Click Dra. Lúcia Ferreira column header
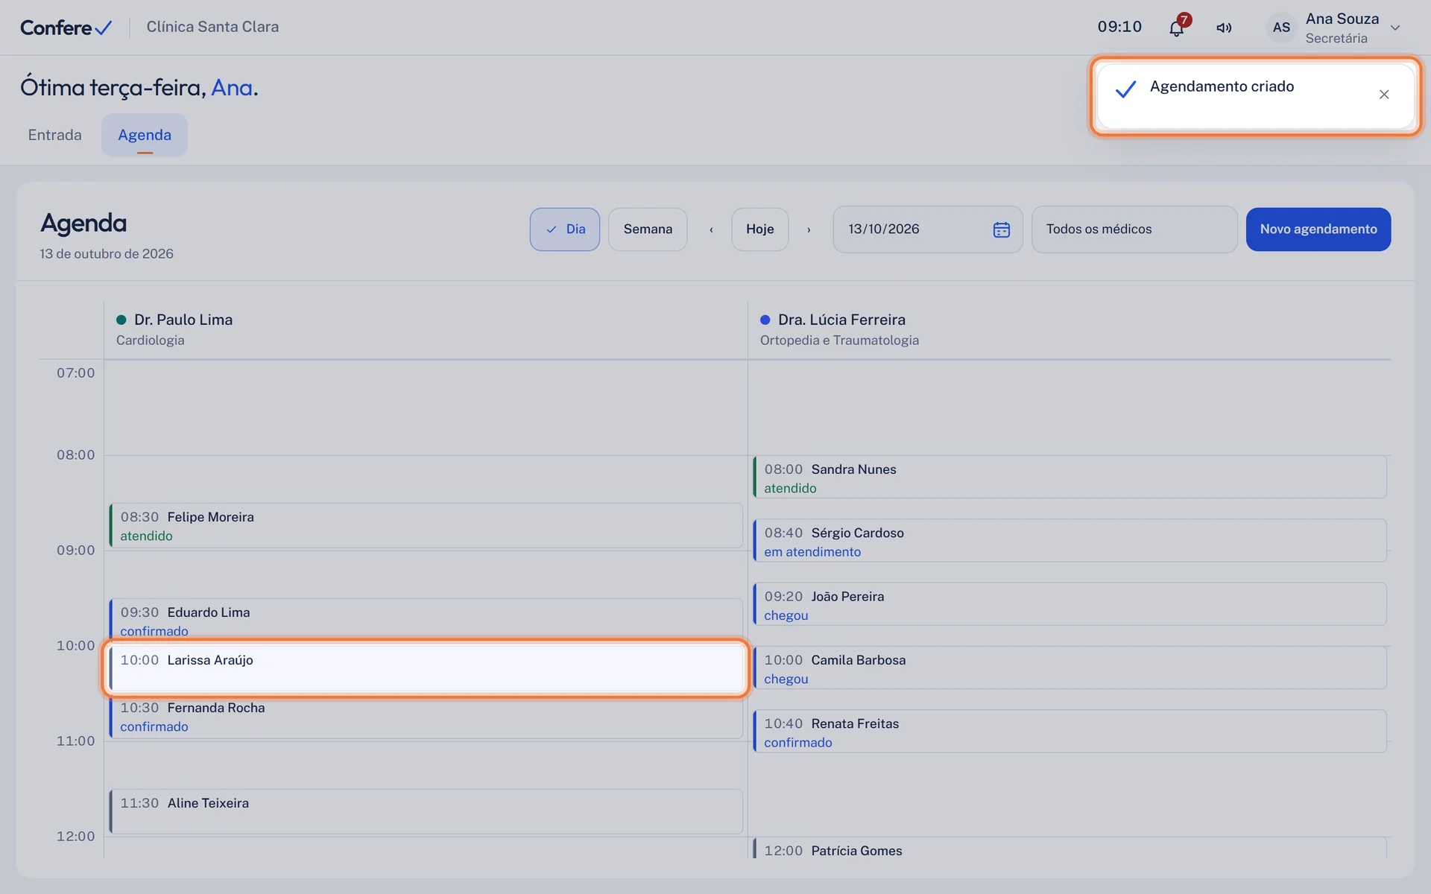 1070,329
